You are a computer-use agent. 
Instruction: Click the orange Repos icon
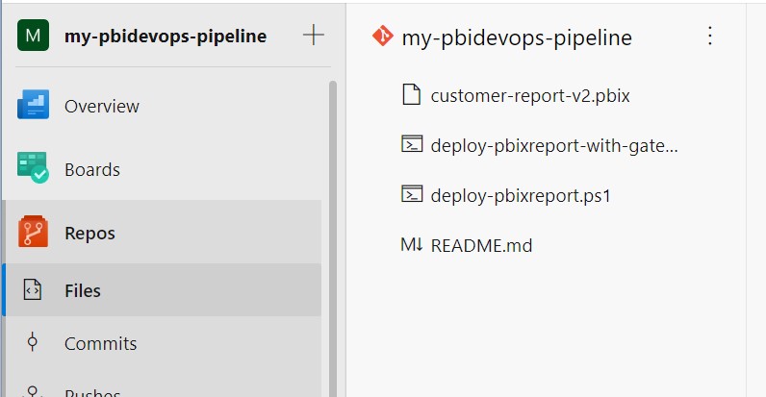[34, 231]
